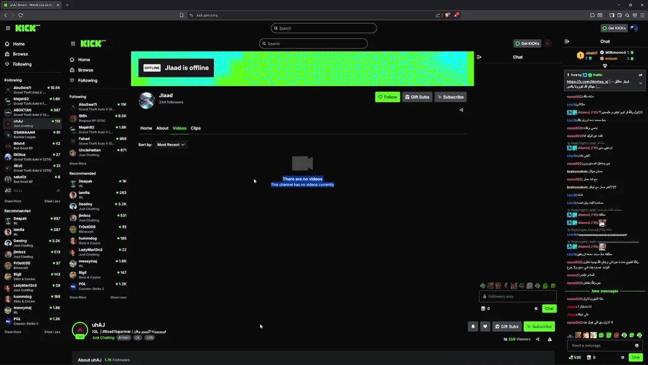Click inner green Chat button
Screen dimensions: 648x365
click(549, 309)
